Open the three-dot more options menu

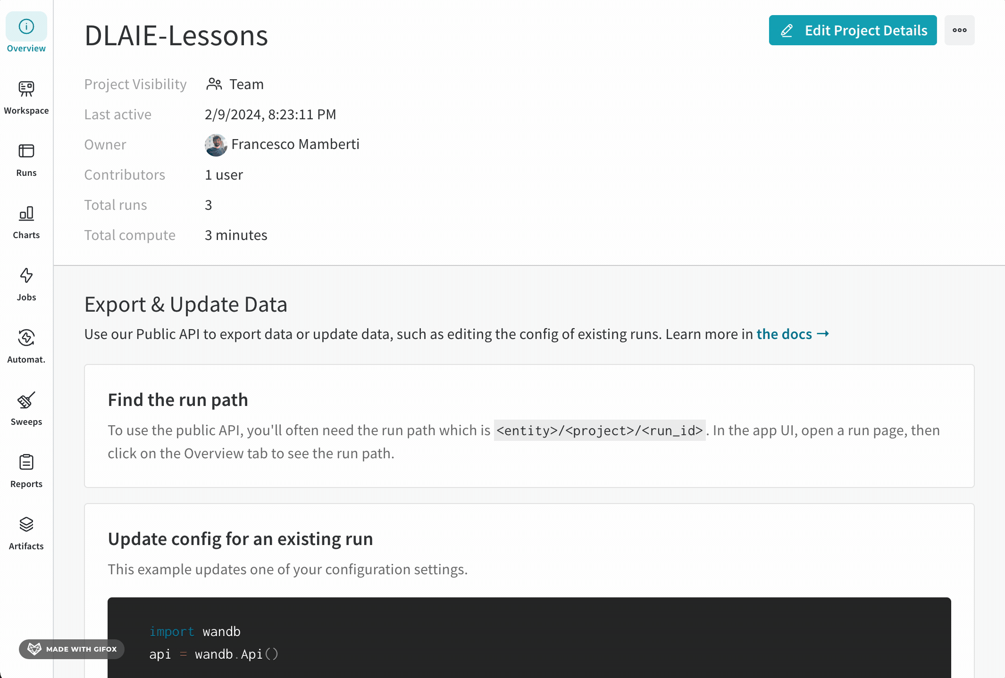point(959,30)
